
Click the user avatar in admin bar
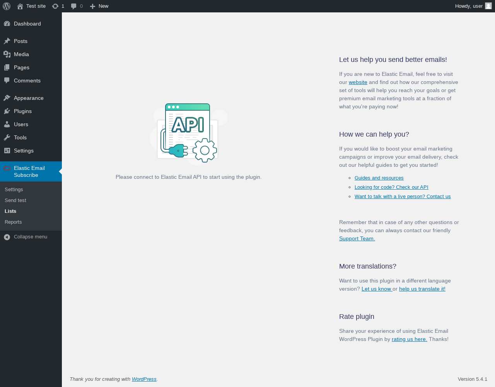(488, 6)
